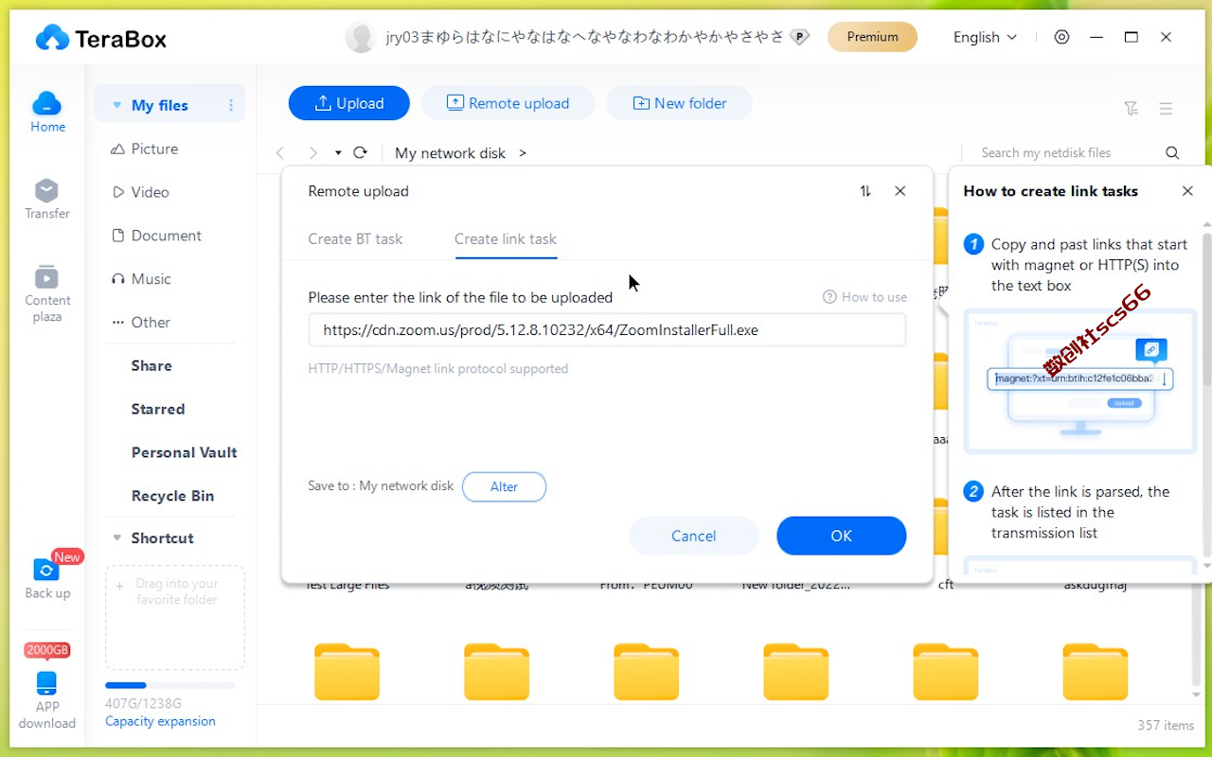Open the Starred section
Image resolution: width=1212 pixels, height=757 pixels.
(x=158, y=410)
